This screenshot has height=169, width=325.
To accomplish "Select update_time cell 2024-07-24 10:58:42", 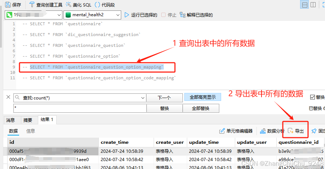I will [x=211, y=160].
